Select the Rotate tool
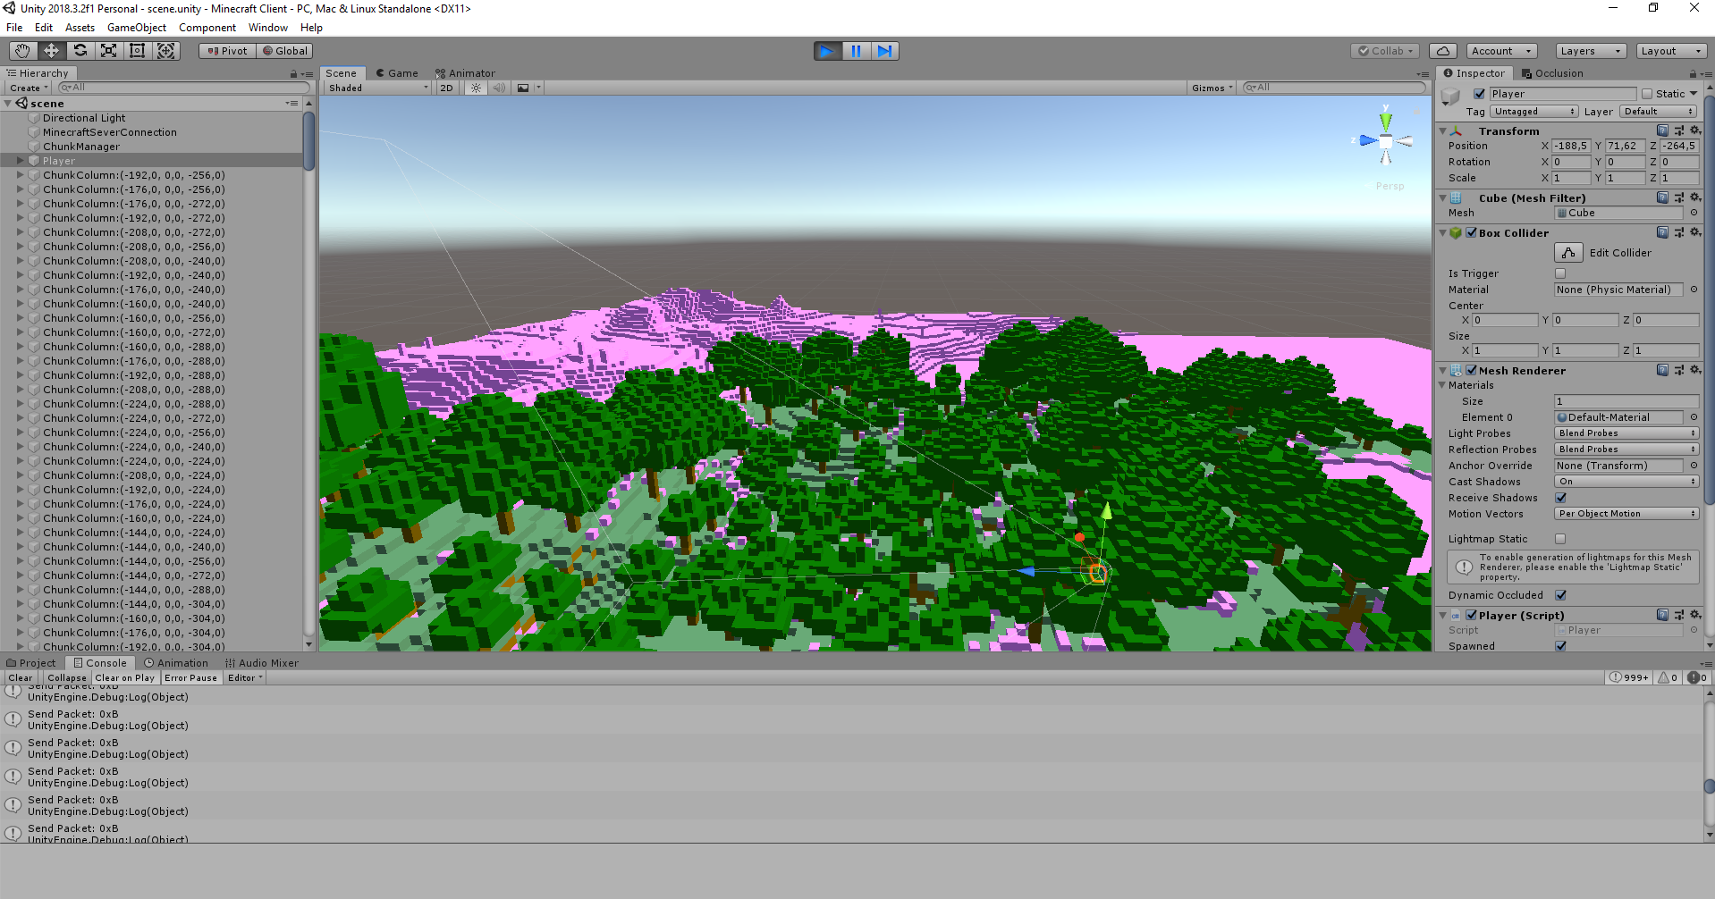Image resolution: width=1715 pixels, height=899 pixels. click(80, 51)
